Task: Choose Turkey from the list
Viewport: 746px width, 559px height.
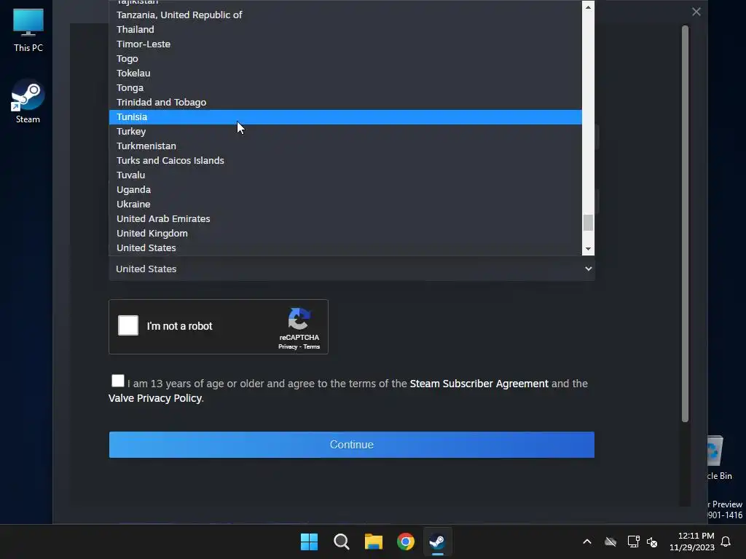Action: click(x=345, y=132)
